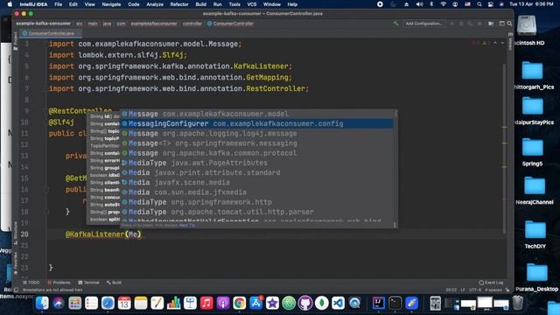Click the next highlighted error down arrow
Image resolution: width=560 pixels, height=315 pixels.
pos(502,43)
